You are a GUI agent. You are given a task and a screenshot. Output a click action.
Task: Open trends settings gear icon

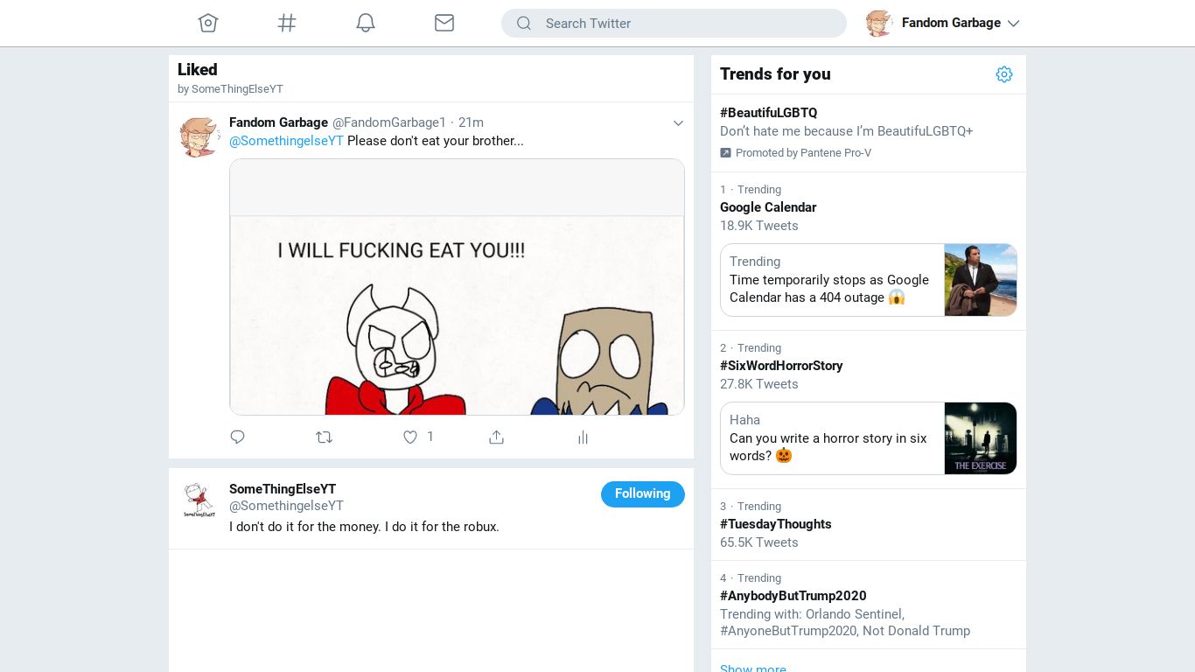pos(1003,74)
